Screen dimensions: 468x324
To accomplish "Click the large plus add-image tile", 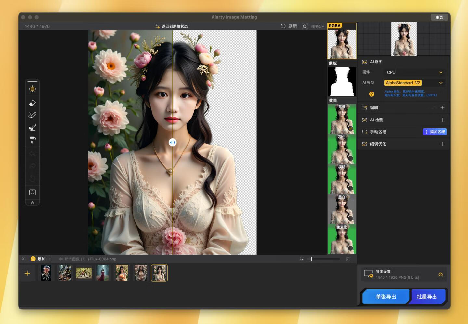I will tap(27, 273).
